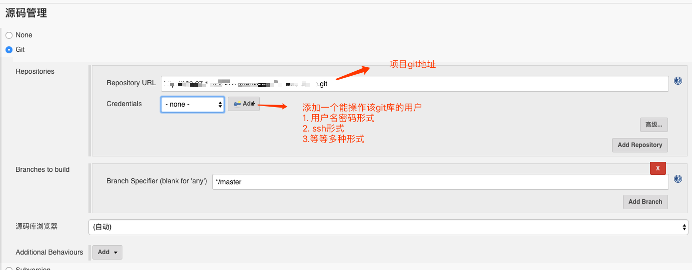This screenshot has width=692, height=270.
Task: Select the Subversion radio option
Action: tap(9, 268)
